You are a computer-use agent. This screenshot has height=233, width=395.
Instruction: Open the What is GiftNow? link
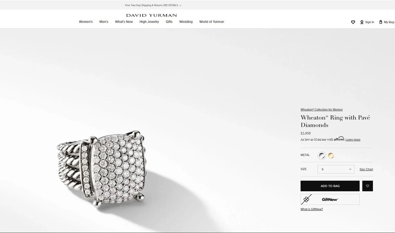coord(312,209)
